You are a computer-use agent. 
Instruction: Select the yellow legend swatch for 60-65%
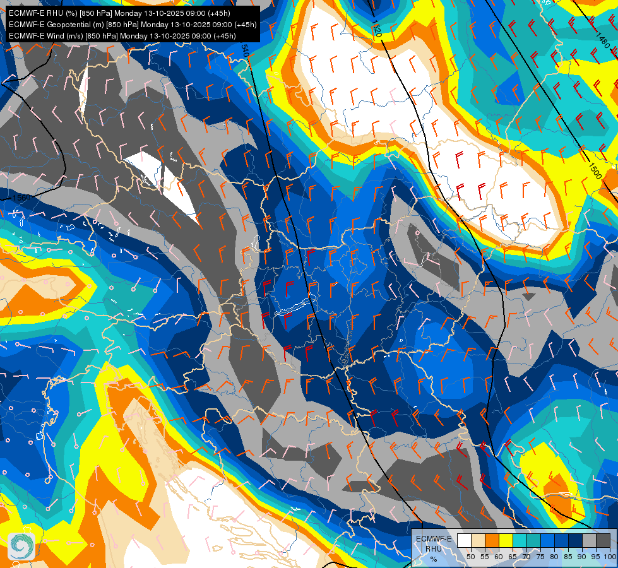click(x=506, y=540)
